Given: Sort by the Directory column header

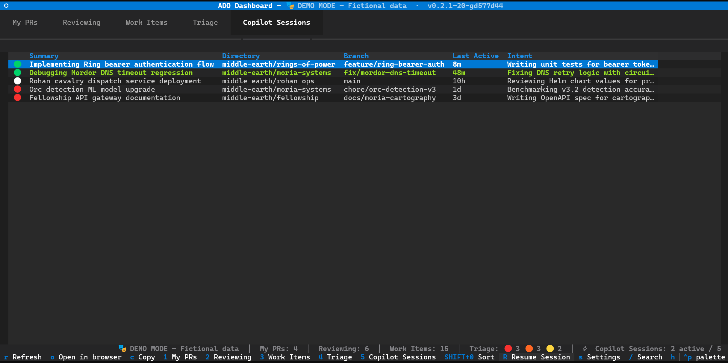Looking at the screenshot, I should click(241, 56).
